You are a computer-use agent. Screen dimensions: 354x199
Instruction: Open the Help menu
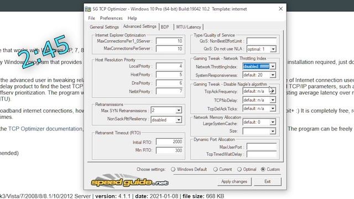tap(132, 18)
